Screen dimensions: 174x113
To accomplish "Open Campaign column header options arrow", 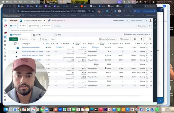I will click(x=43, y=44).
